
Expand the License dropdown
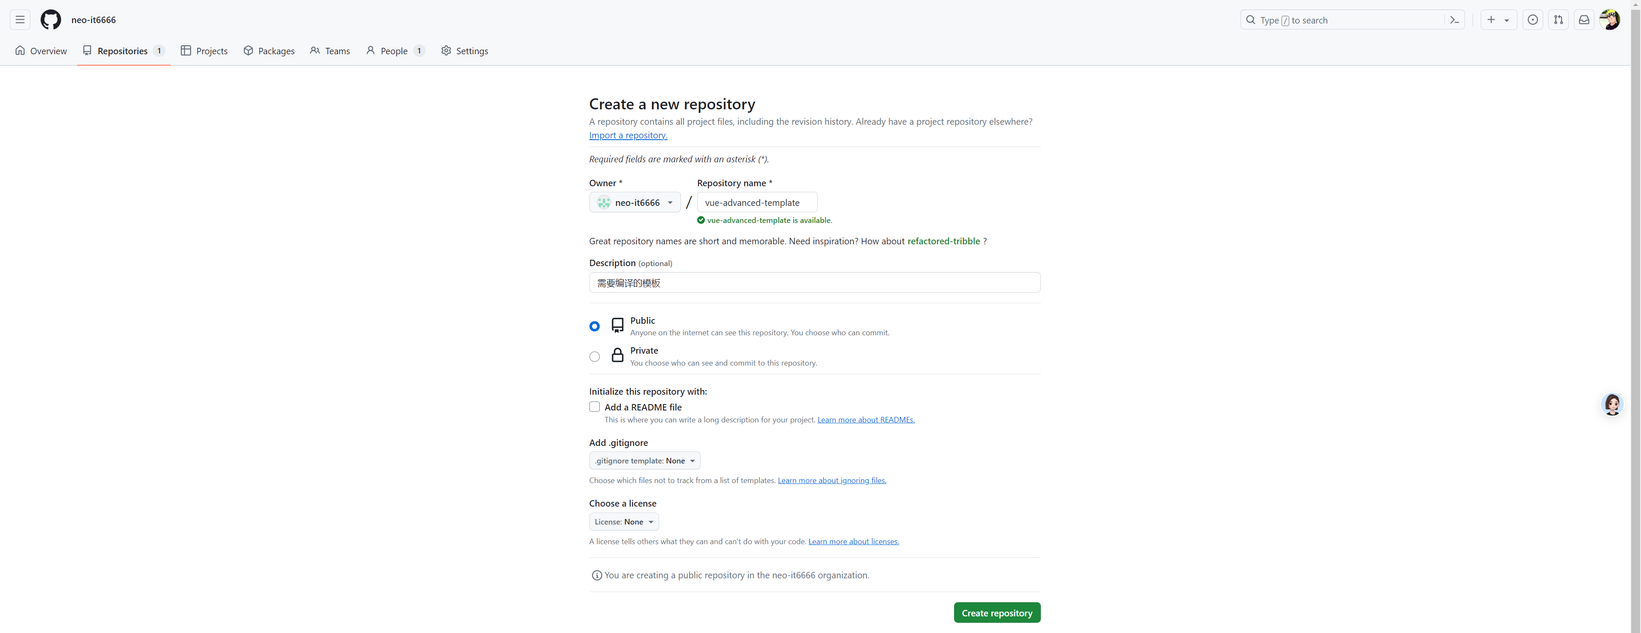click(624, 522)
